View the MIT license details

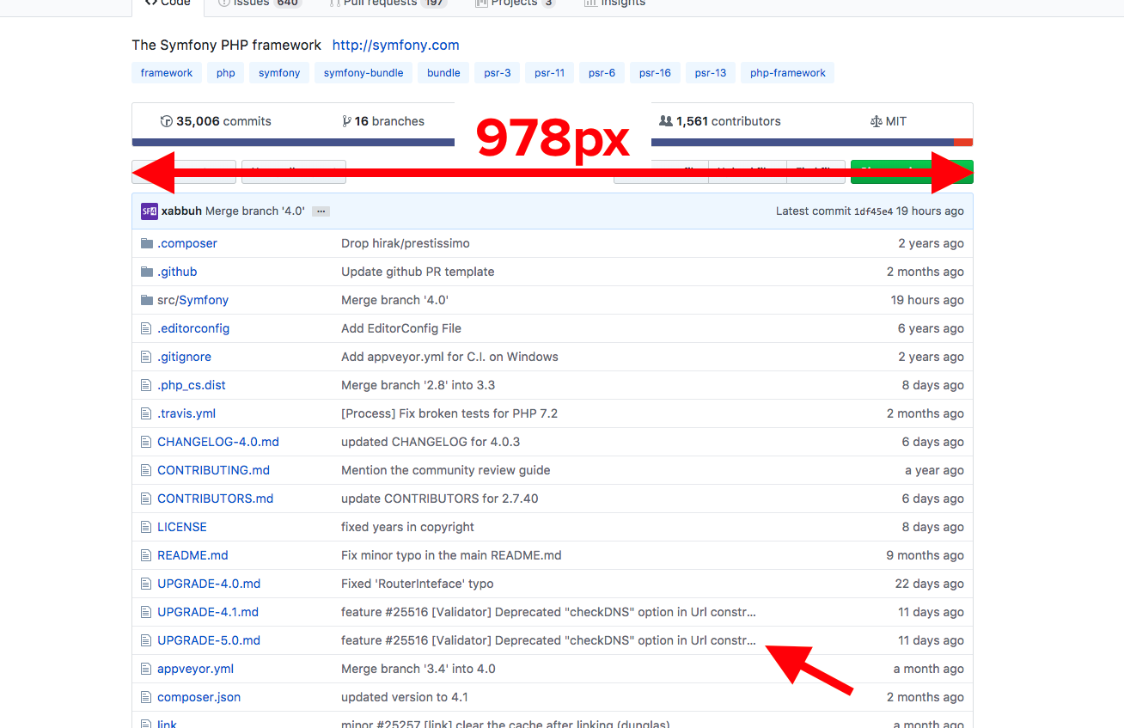[889, 121]
